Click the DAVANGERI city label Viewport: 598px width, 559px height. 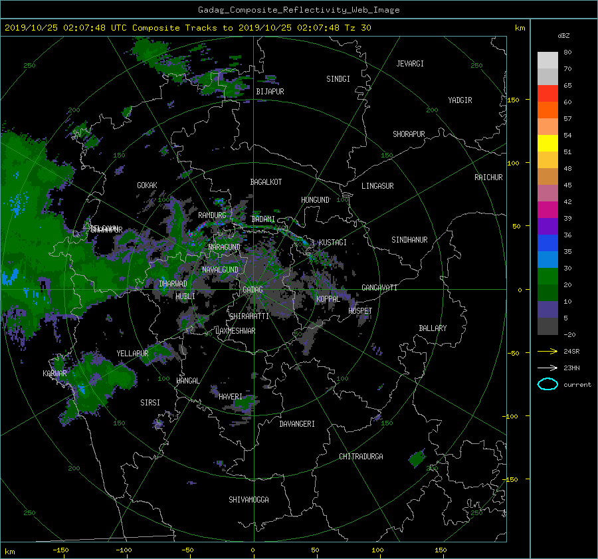pyautogui.click(x=297, y=424)
